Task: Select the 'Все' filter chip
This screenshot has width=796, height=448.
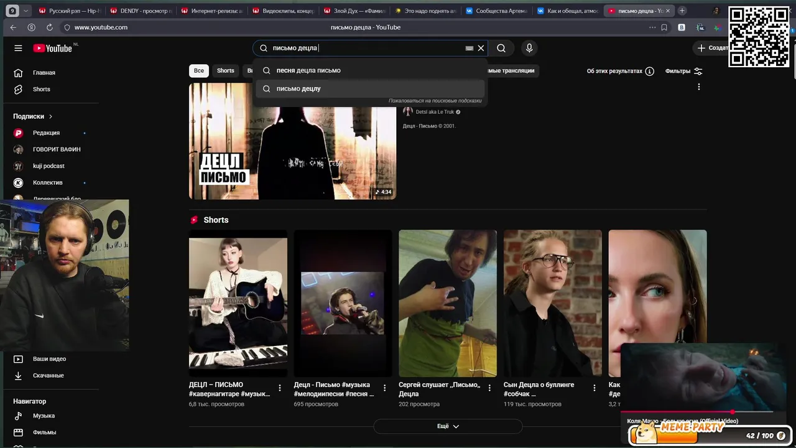Action: tap(199, 71)
